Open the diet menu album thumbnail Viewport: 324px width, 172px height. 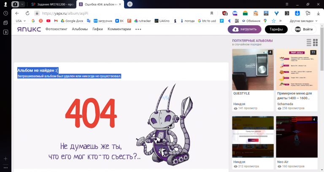(x=297, y=69)
